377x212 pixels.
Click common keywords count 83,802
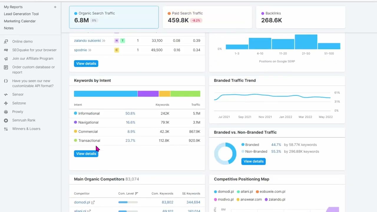point(168,202)
